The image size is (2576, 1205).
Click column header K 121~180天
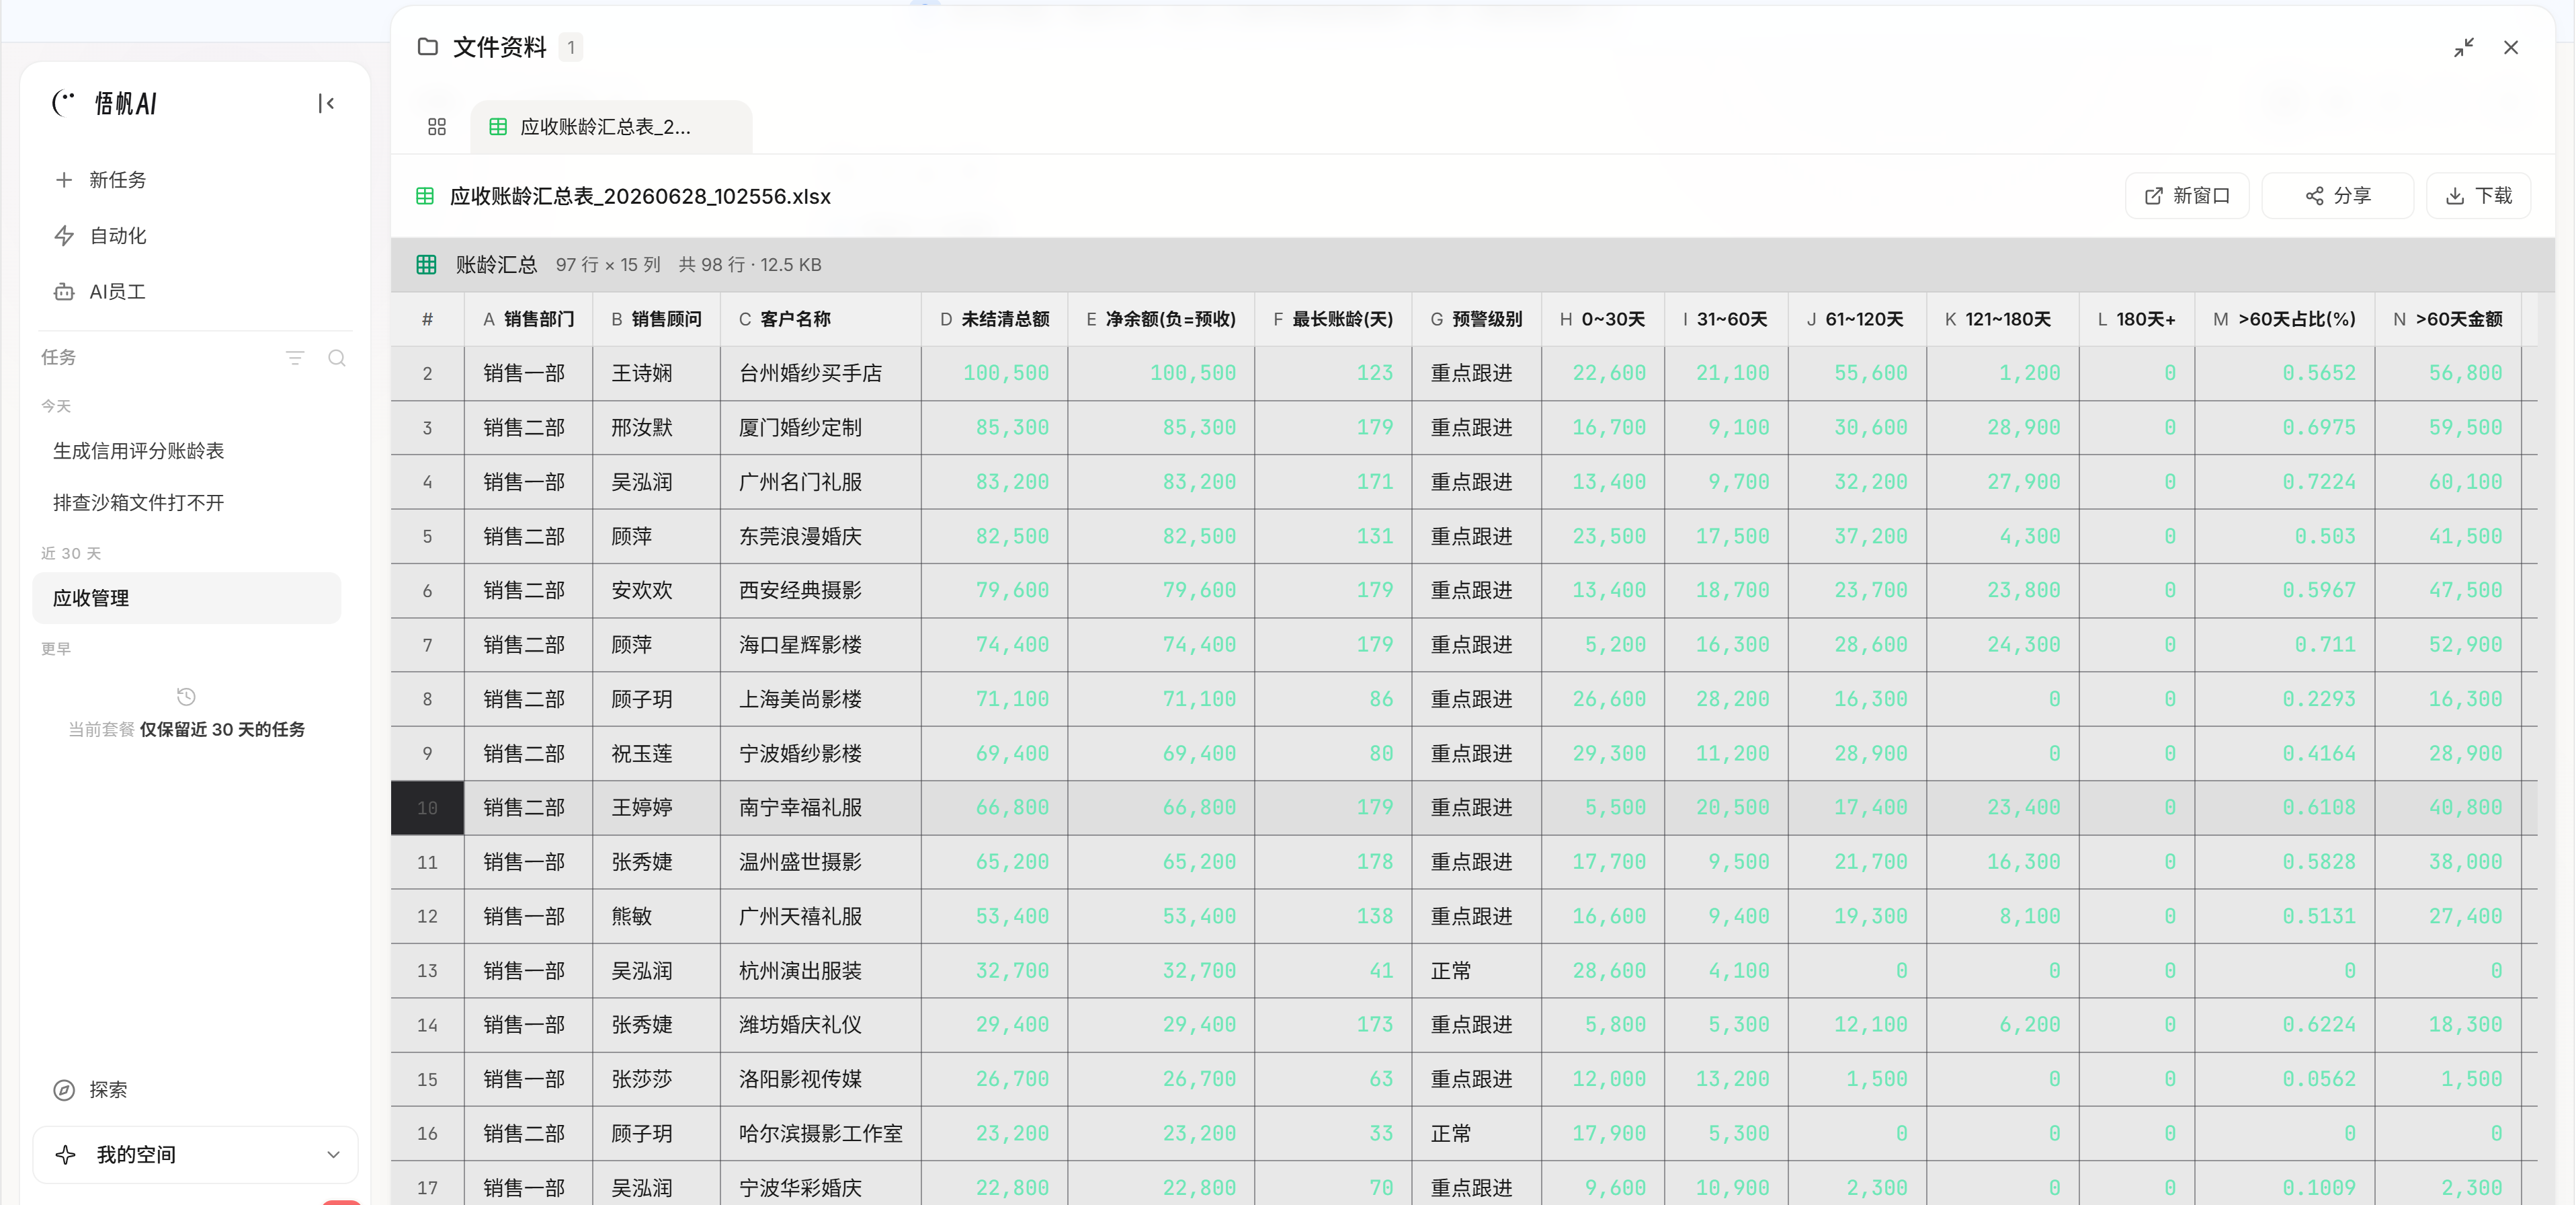tap(2002, 319)
